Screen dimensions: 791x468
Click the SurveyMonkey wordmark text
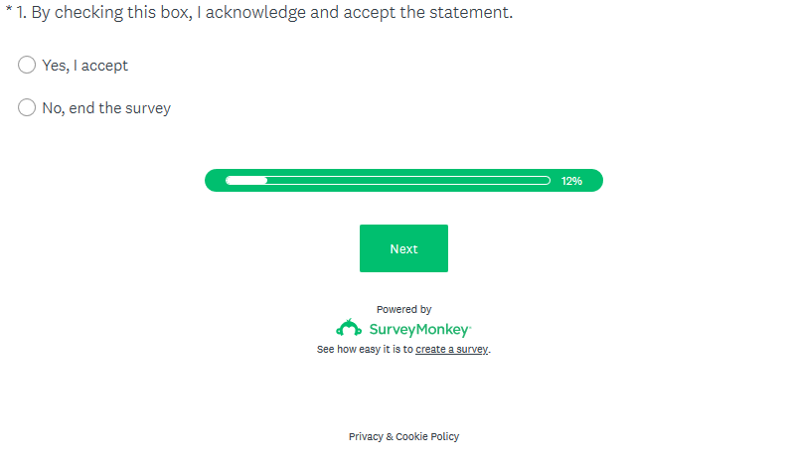coord(417,329)
